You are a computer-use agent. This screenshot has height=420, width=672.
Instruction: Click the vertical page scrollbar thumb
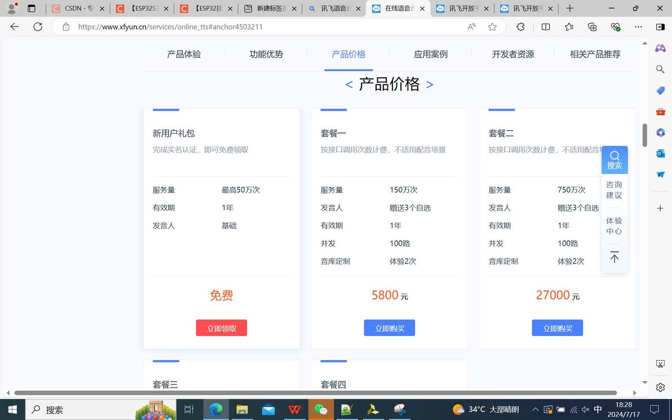click(644, 135)
